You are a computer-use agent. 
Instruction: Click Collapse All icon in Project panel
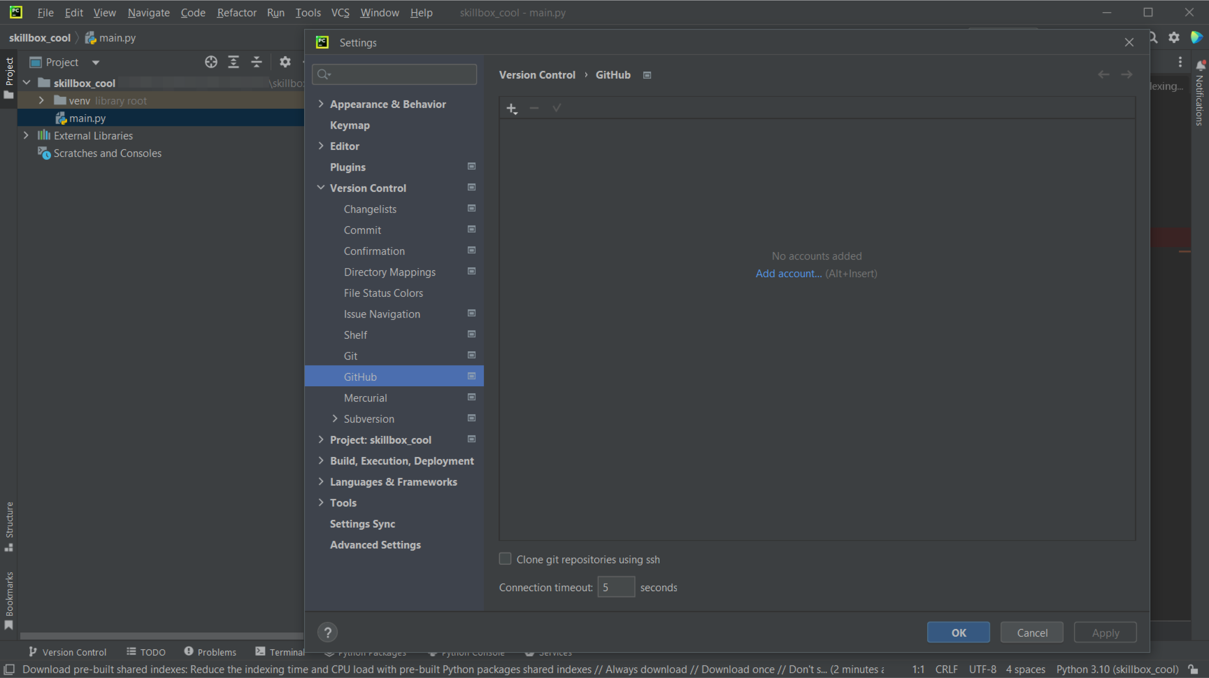(x=256, y=62)
